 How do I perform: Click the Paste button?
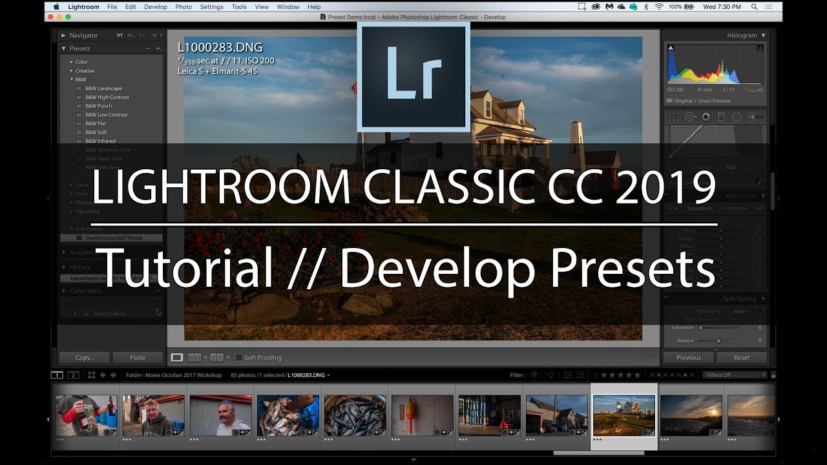[138, 357]
